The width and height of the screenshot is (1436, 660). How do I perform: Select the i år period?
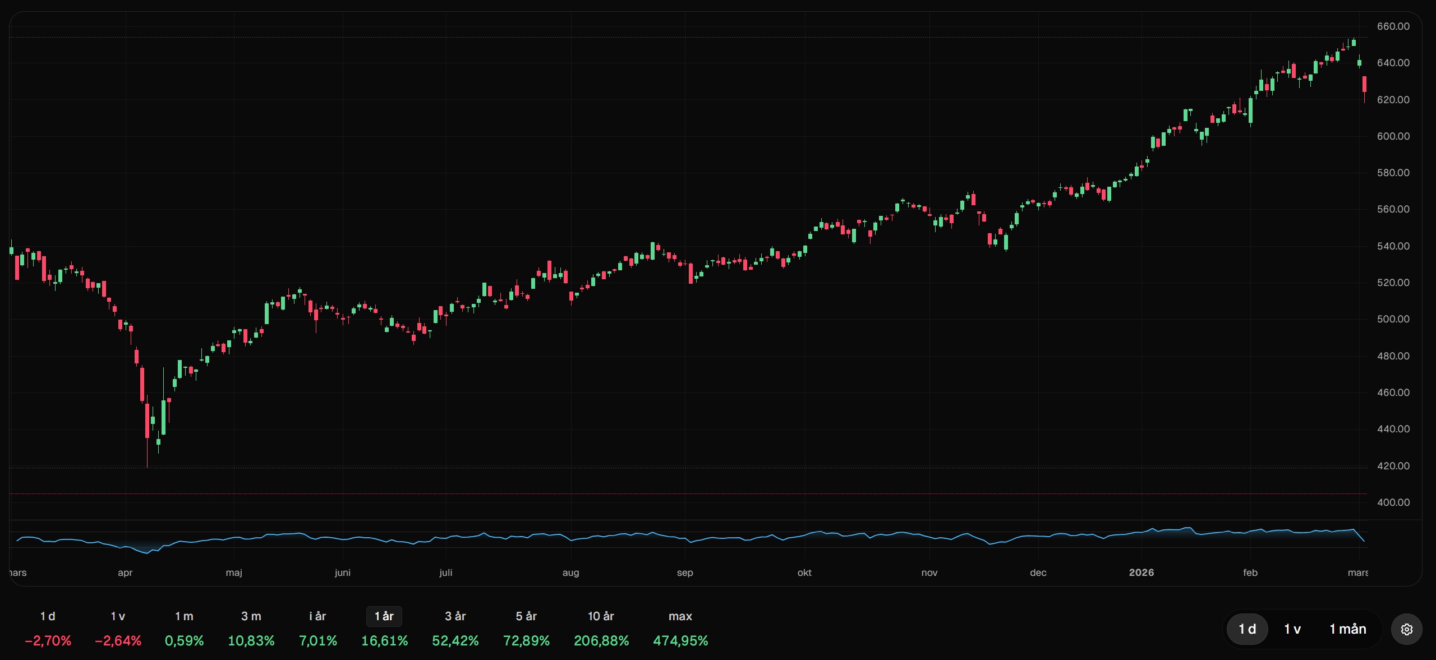(317, 616)
